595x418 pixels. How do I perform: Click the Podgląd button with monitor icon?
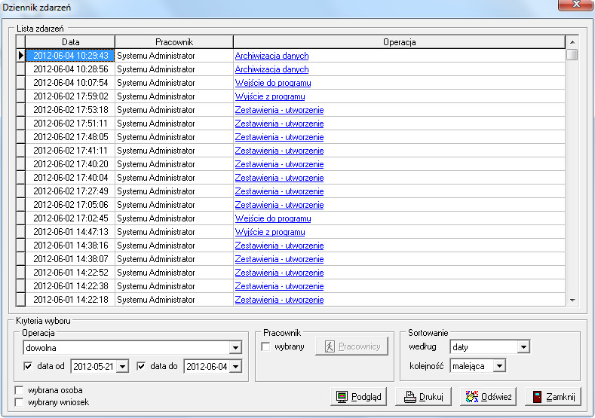point(359,397)
